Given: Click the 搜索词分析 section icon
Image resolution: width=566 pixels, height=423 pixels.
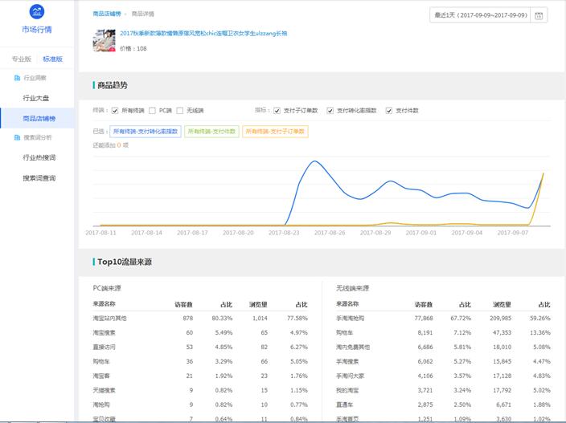Looking at the screenshot, I should (17, 137).
